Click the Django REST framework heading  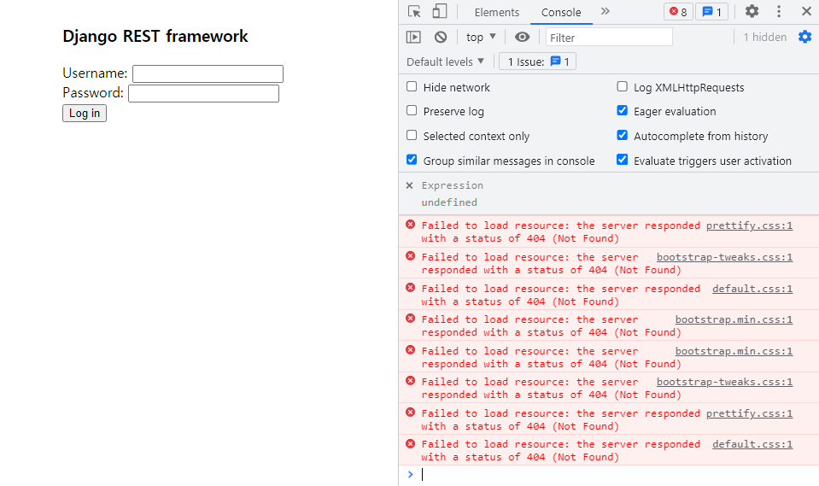coord(155,36)
